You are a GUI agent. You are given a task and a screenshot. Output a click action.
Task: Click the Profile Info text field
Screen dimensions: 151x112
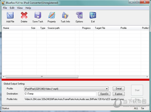pos(74,99)
